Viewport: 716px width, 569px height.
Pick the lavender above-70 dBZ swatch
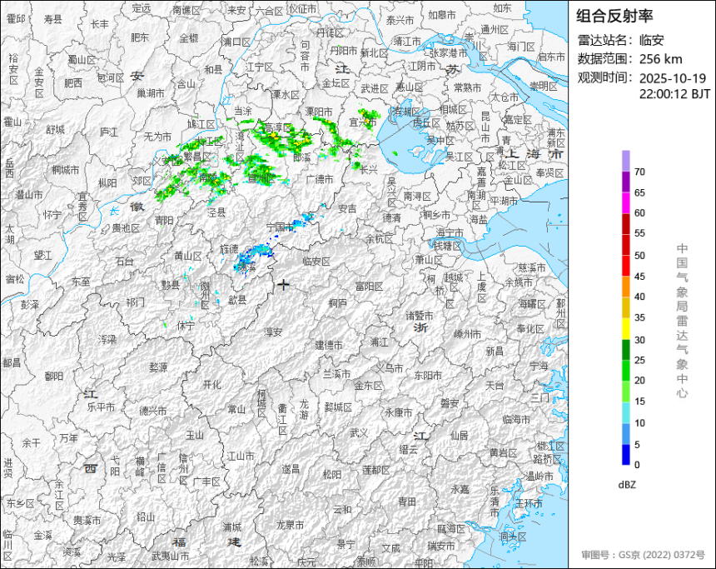pos(625,161)
